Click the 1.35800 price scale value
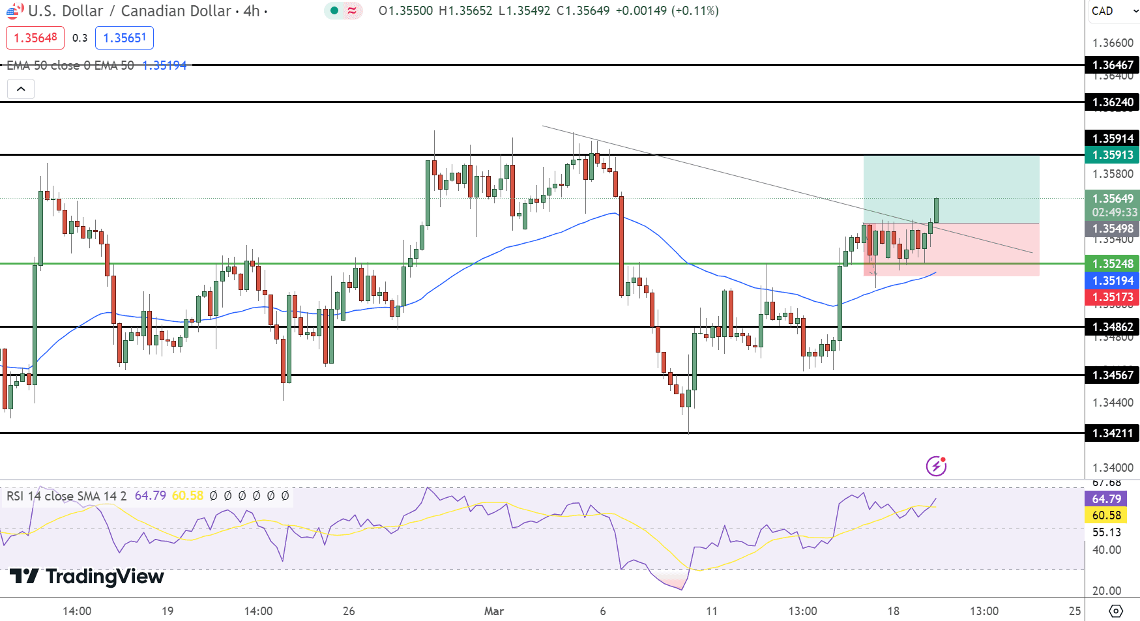This screenshot has width=1140, height=621. point(1113,174)
